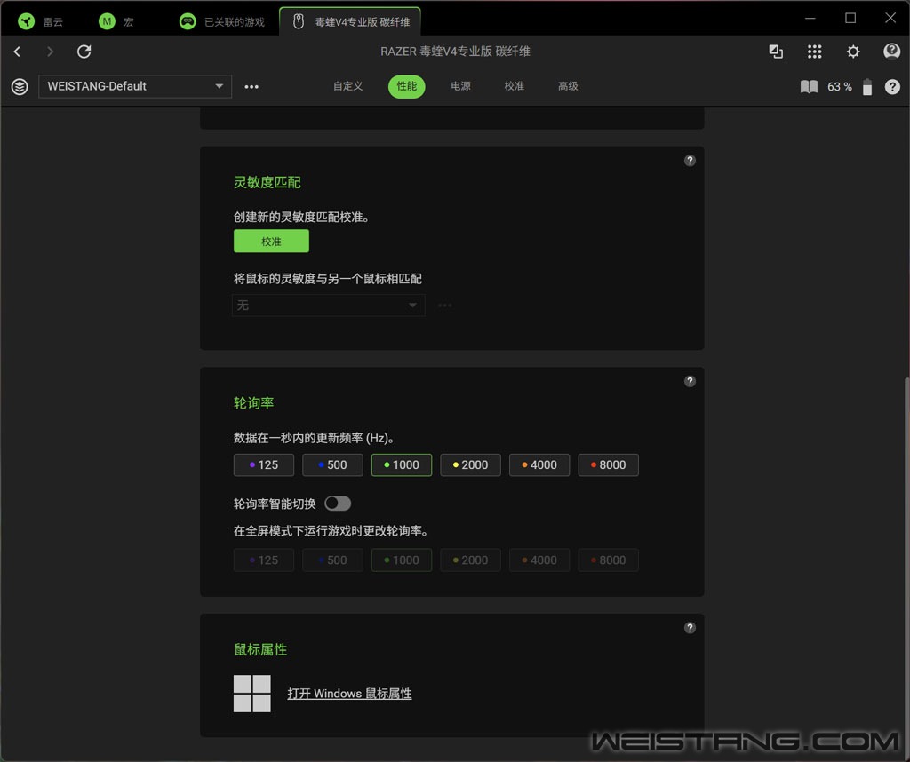The height and width of the screenshot is (762, 910).
Task: Select 2000 Hz polling rate
Action: click(x=471, y=465)
